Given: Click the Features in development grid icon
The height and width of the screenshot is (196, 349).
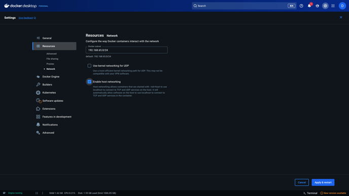Looking at the screenshot, I should point(38,116).
